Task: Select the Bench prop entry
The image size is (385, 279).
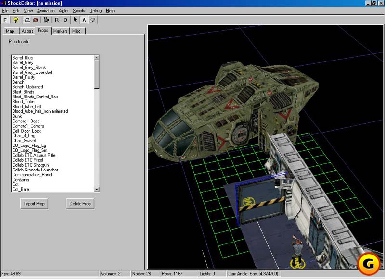Action: (x=18, y=82)
